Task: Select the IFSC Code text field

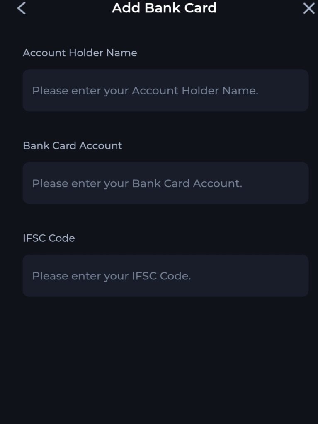Action: pos(165,276)
